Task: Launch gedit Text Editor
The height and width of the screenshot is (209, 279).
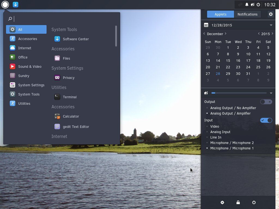Action: pyautogui.click(x=76, y=127)
